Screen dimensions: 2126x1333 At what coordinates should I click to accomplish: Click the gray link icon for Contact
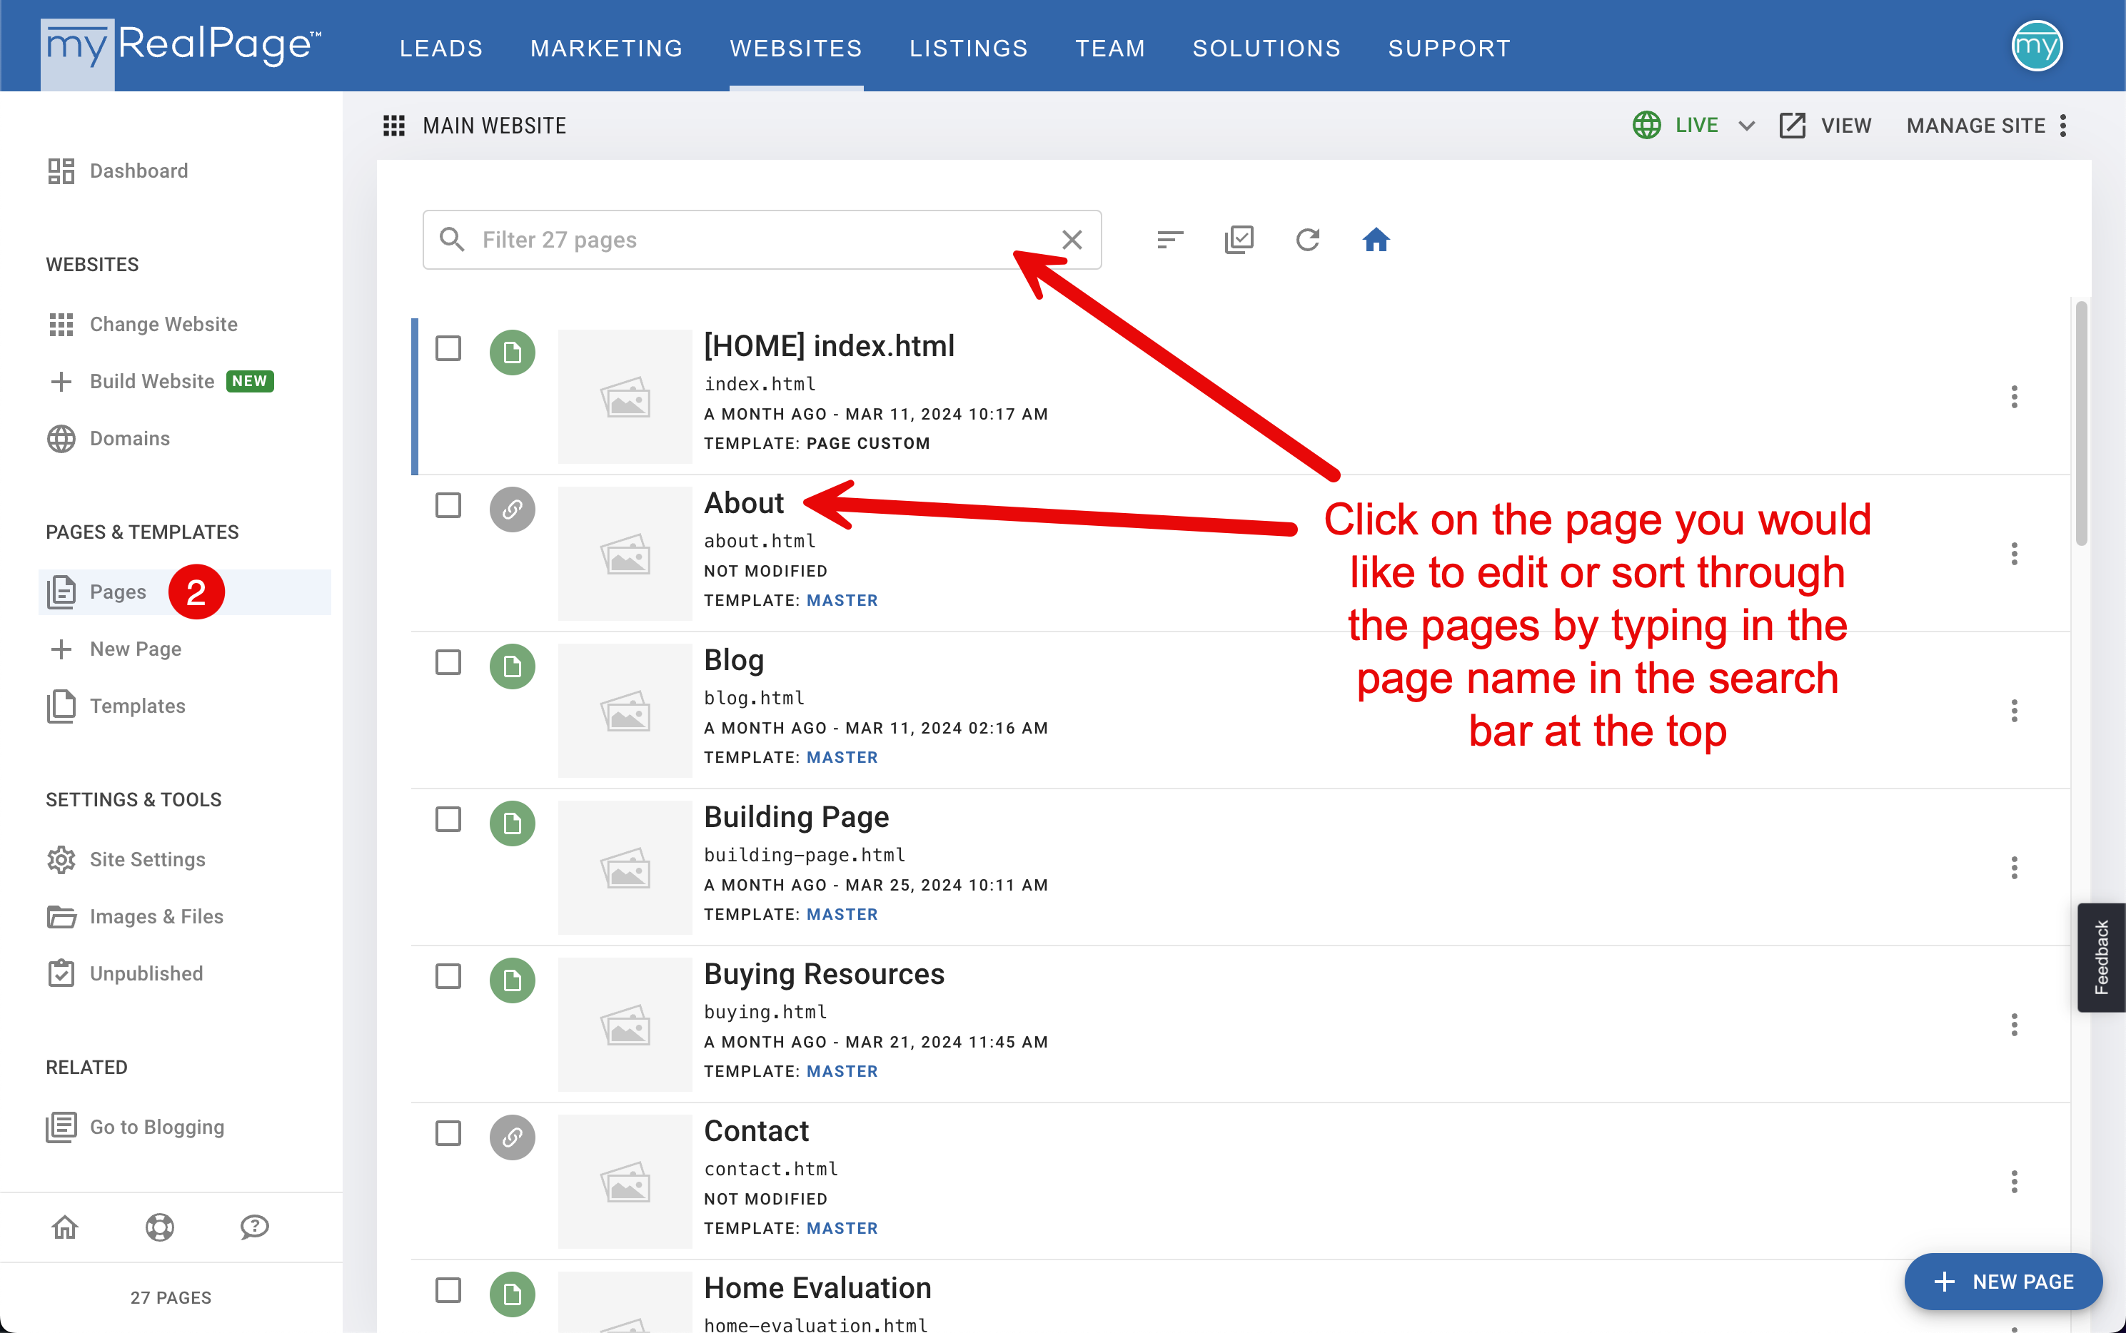pos(513,1137)
